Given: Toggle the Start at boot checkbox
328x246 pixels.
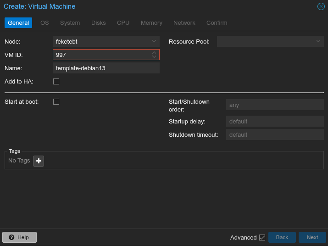Looking at the screenshot, I should pyautogui.click(x=56, y=102).
